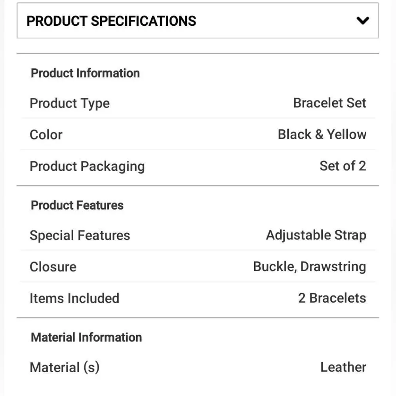The image size is (396, 396).
Task: Click the Closure row label
Action: [x=53, y=267]
